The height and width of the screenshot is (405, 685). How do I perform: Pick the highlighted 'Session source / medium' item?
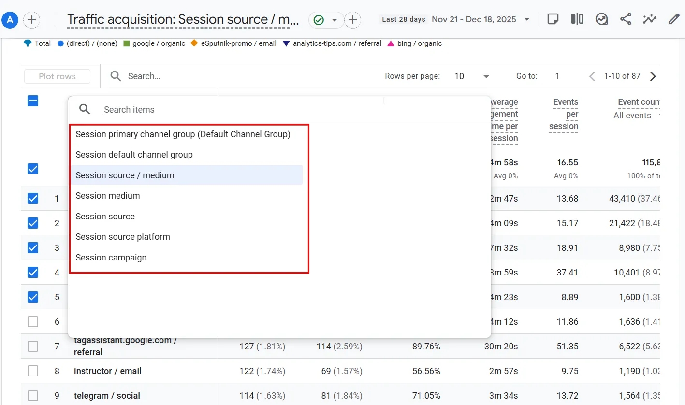(x=187, y=175)
